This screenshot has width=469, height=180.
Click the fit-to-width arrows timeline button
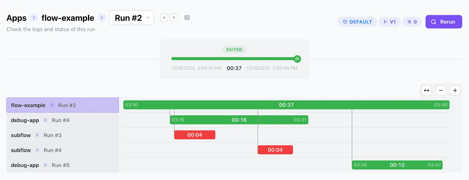pos(426,90)
